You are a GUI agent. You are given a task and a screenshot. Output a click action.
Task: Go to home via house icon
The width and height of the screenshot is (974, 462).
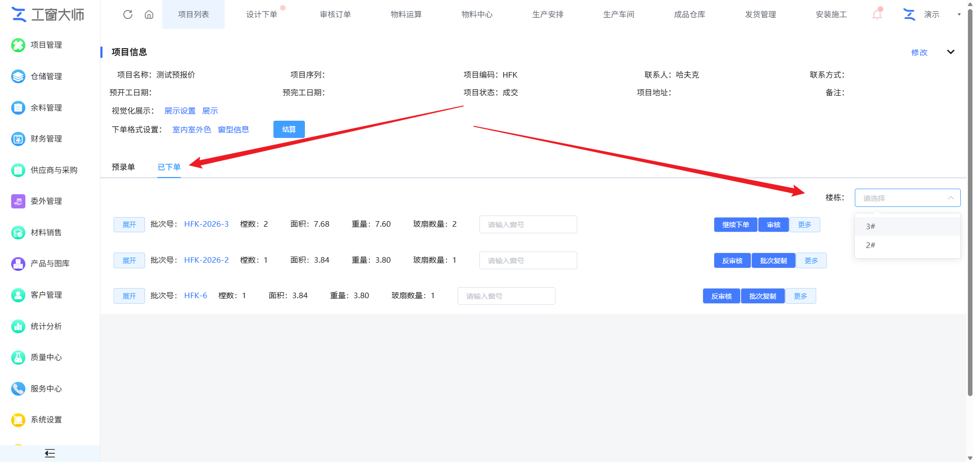[x=149, y=14]
